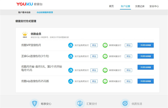The height and width of the screenshot is (108, 168).
Task: Click 支付宝免密支付 label in 优酷VIP连续包月 row
Action: [81, 45]
